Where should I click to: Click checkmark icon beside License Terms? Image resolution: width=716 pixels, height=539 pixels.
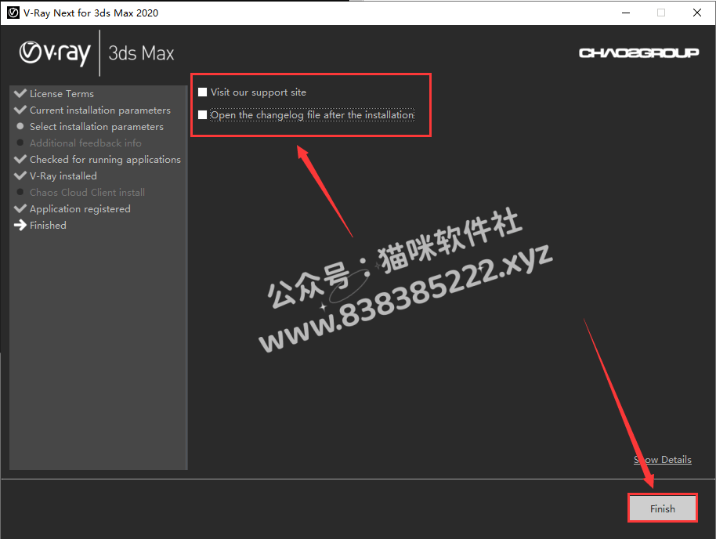coord(20,93)
